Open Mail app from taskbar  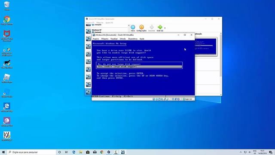click(95, 152)
